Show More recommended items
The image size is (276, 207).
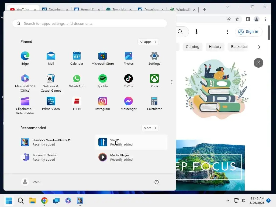coord(150,128)
